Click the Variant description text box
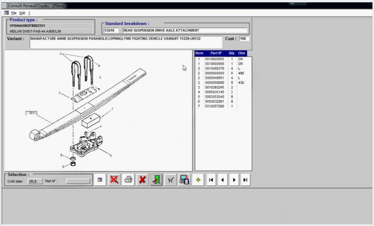The width and height of the screenshot is (374, 226). 126,42
